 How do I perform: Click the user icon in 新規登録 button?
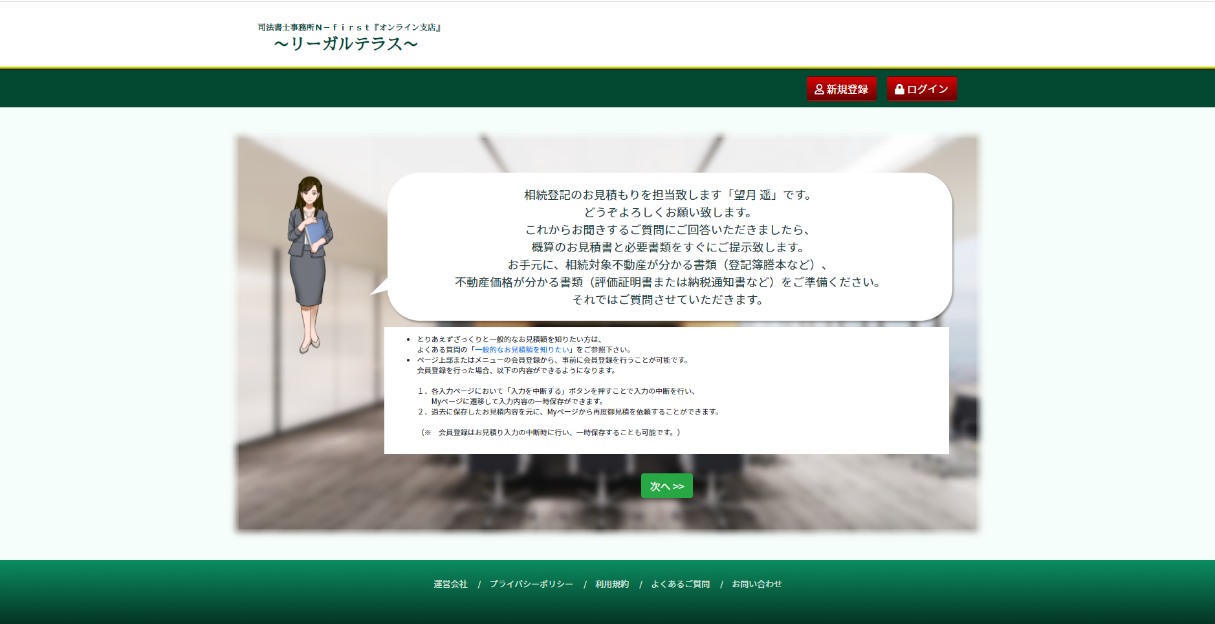(819, 89)
